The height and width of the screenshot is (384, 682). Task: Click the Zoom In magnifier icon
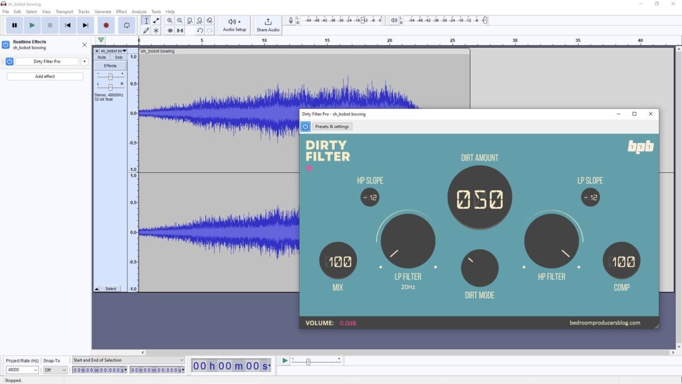(170, 20)
